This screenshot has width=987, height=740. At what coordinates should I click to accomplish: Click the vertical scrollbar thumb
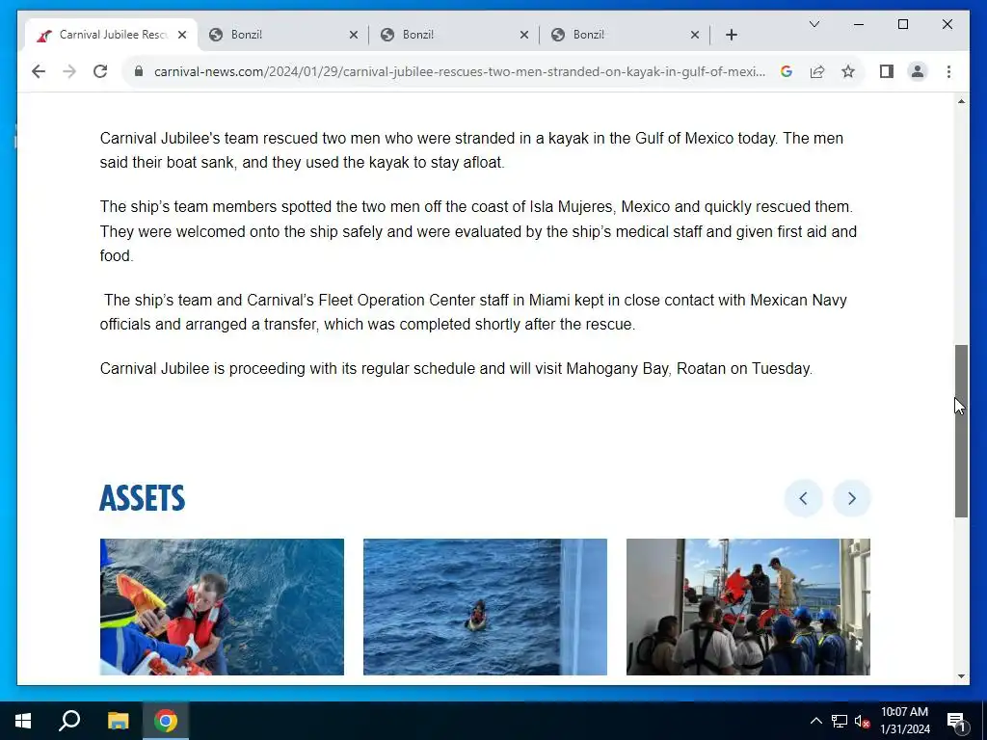[x=961, y=431]
